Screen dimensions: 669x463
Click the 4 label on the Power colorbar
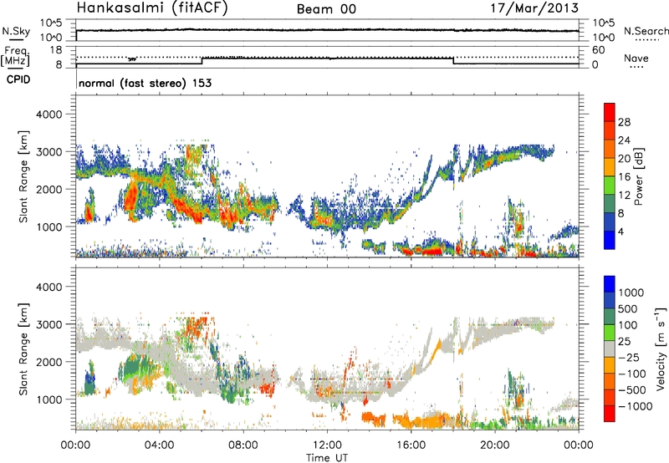click(620, 231)
